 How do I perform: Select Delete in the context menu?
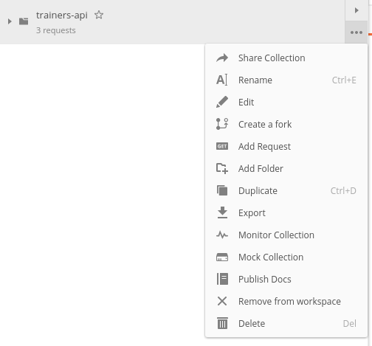tap(286, 324)
